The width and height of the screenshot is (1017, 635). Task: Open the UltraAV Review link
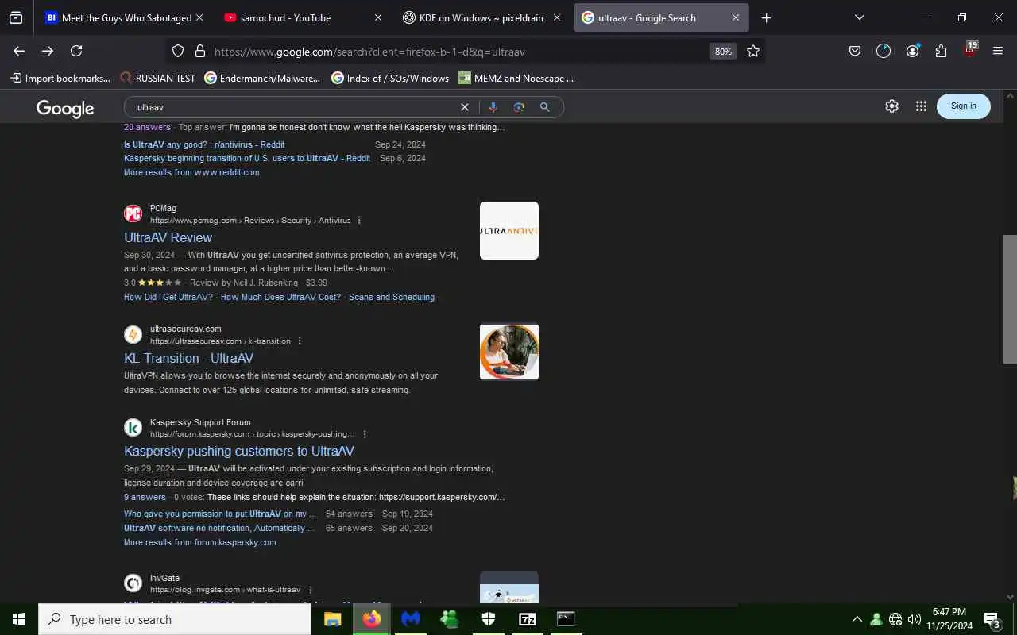pos(168,237)
